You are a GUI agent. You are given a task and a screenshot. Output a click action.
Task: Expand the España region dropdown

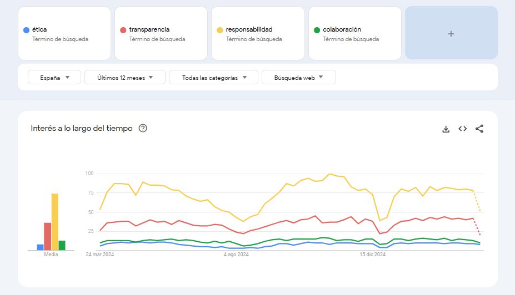pos(54,78)
